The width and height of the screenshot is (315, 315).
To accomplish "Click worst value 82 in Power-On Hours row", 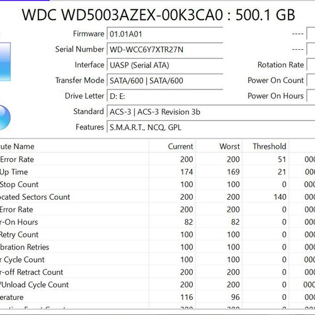I will pyautogui.click(x=236, y=222).
